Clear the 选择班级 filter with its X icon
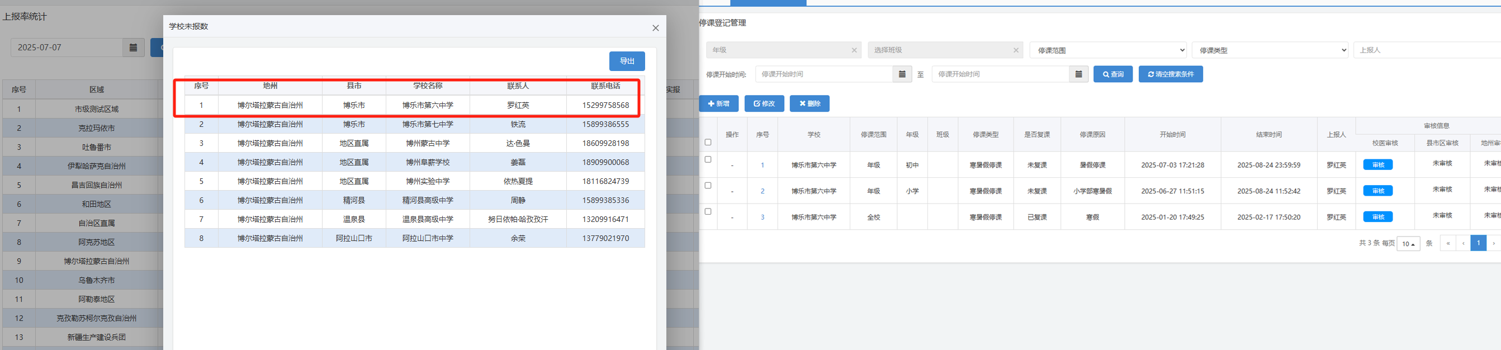The width and height of the screenshot is (1501, 350). point(1016,51)
